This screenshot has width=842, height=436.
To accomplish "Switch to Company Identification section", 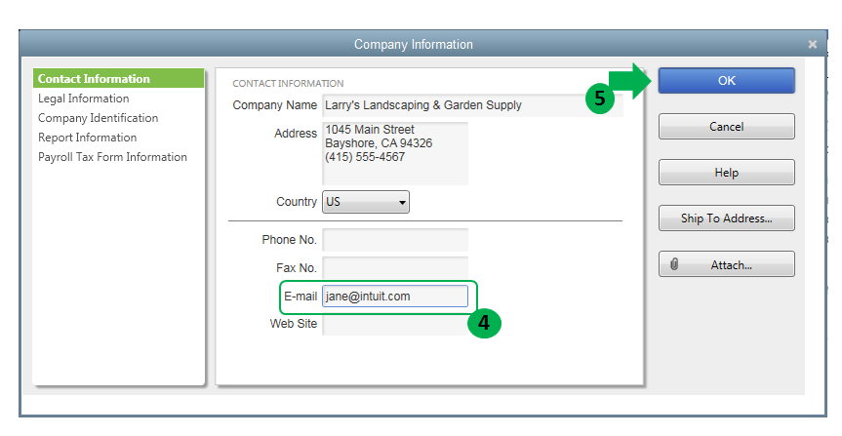I will point(98,118).
